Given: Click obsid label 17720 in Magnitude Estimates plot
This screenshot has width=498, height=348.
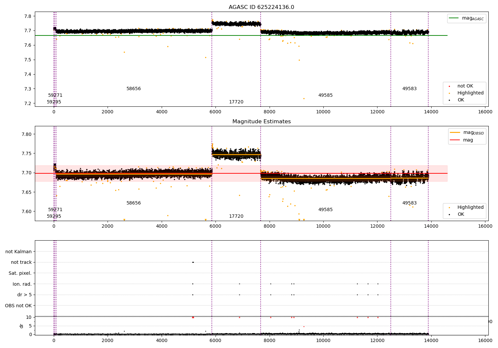Looking at the screenshot, I should tap(236, 216).
